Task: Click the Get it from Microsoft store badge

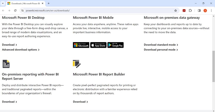Action: tap(81, 45)
